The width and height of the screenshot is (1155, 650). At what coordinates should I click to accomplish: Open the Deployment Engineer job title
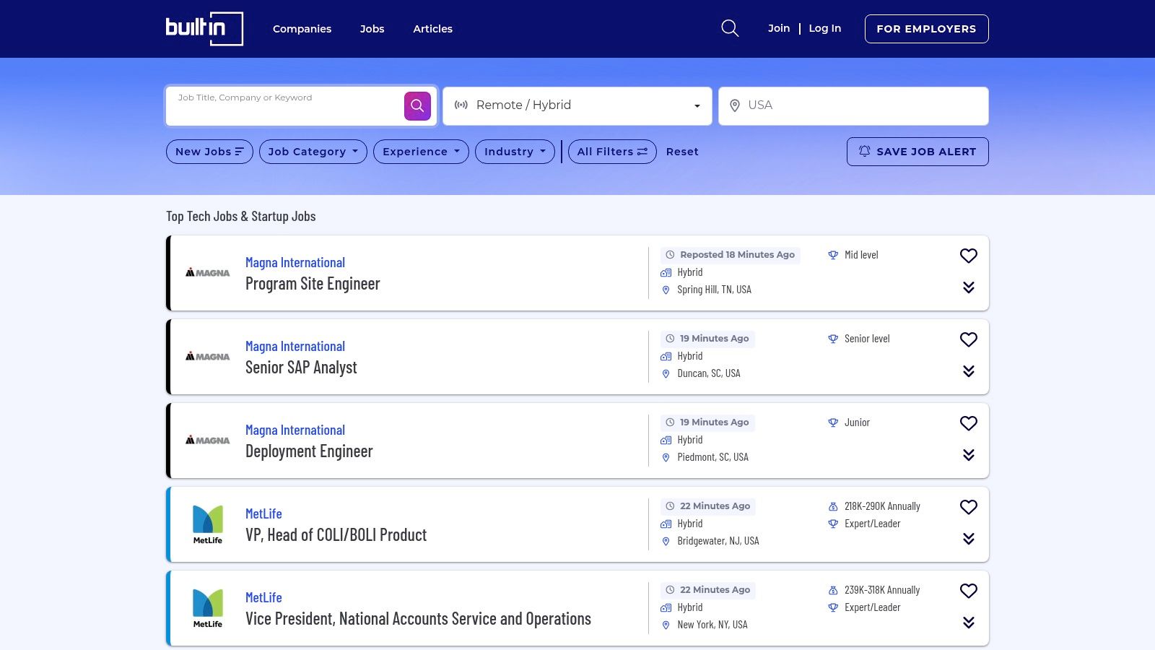309,451
